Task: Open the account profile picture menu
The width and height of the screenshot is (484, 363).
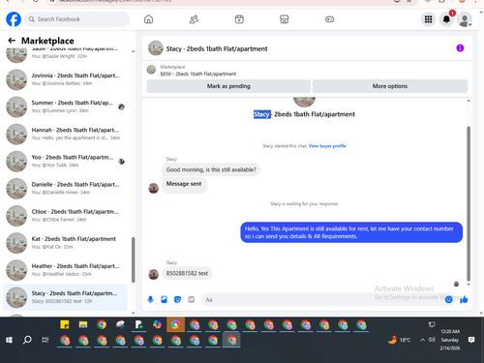Action: click(465, 20)
